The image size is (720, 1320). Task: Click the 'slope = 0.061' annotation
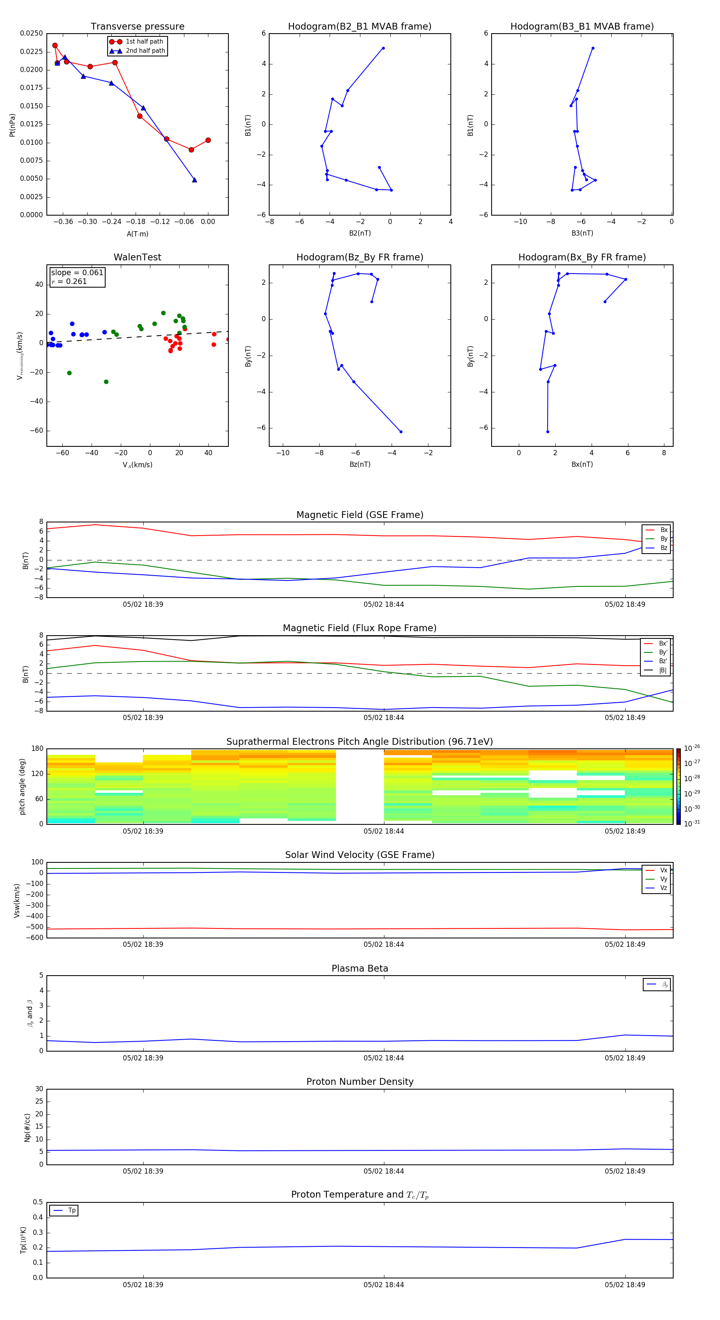77,273
